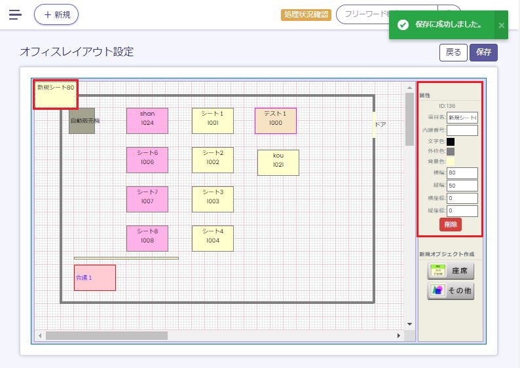The height and width of the screenshot is (368, 520).
Task: Open the 処理状況確認 status badge
Action: pyautogui.click(x=306, y=14)
